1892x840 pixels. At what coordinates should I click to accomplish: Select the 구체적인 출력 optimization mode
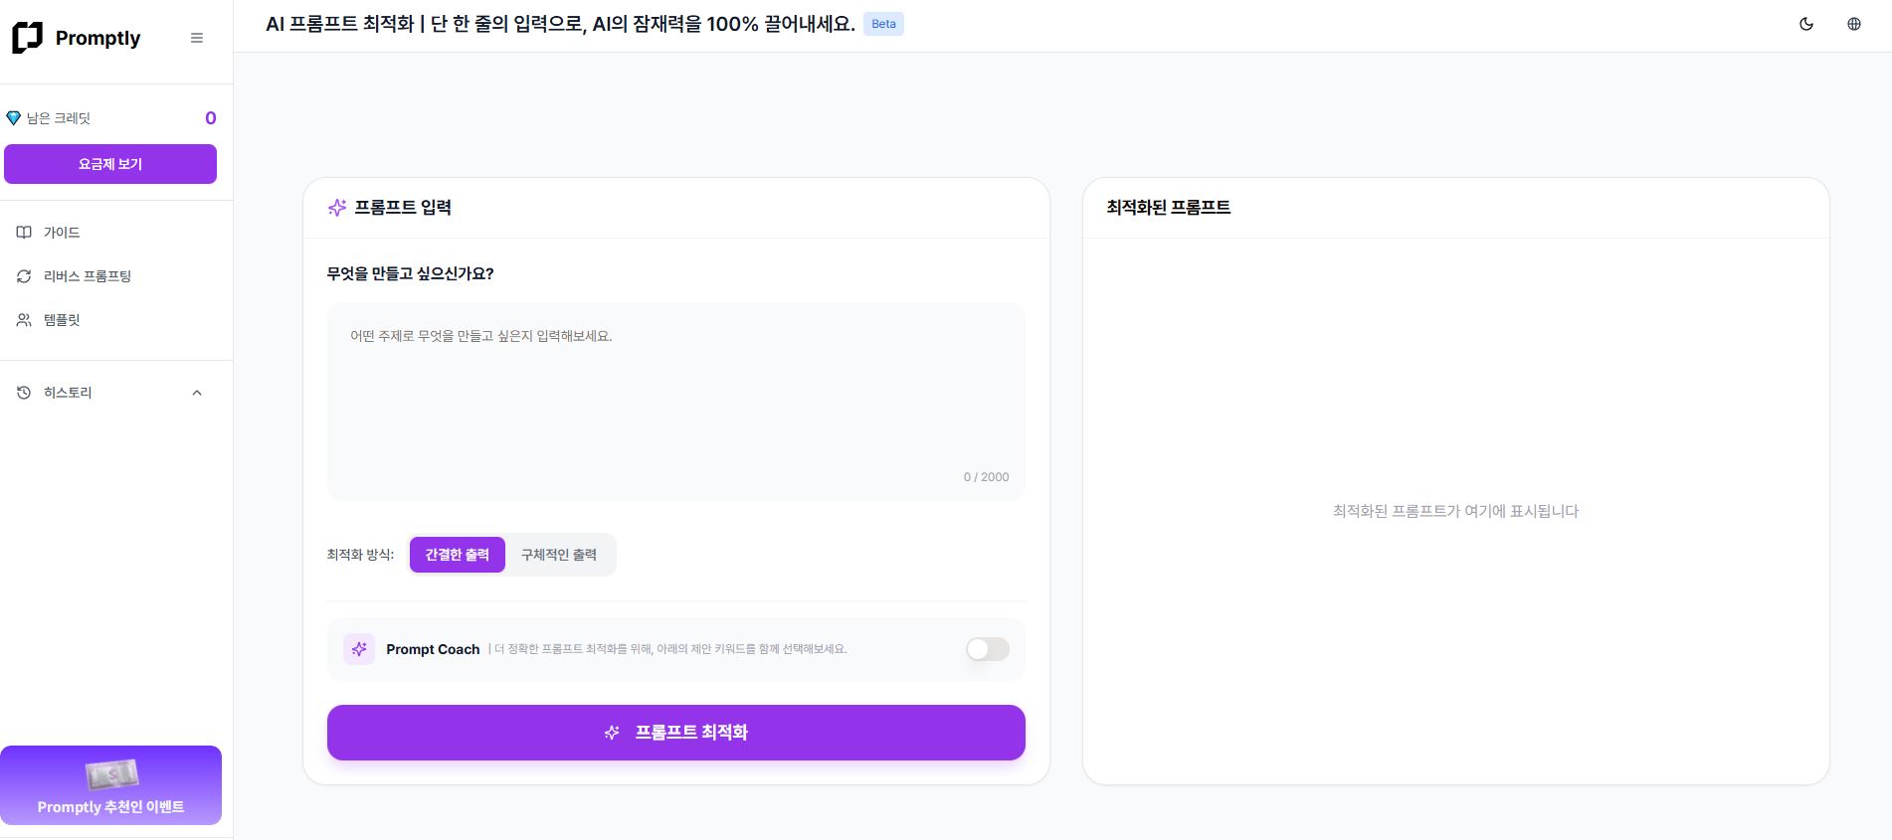[x=559, y=555]
